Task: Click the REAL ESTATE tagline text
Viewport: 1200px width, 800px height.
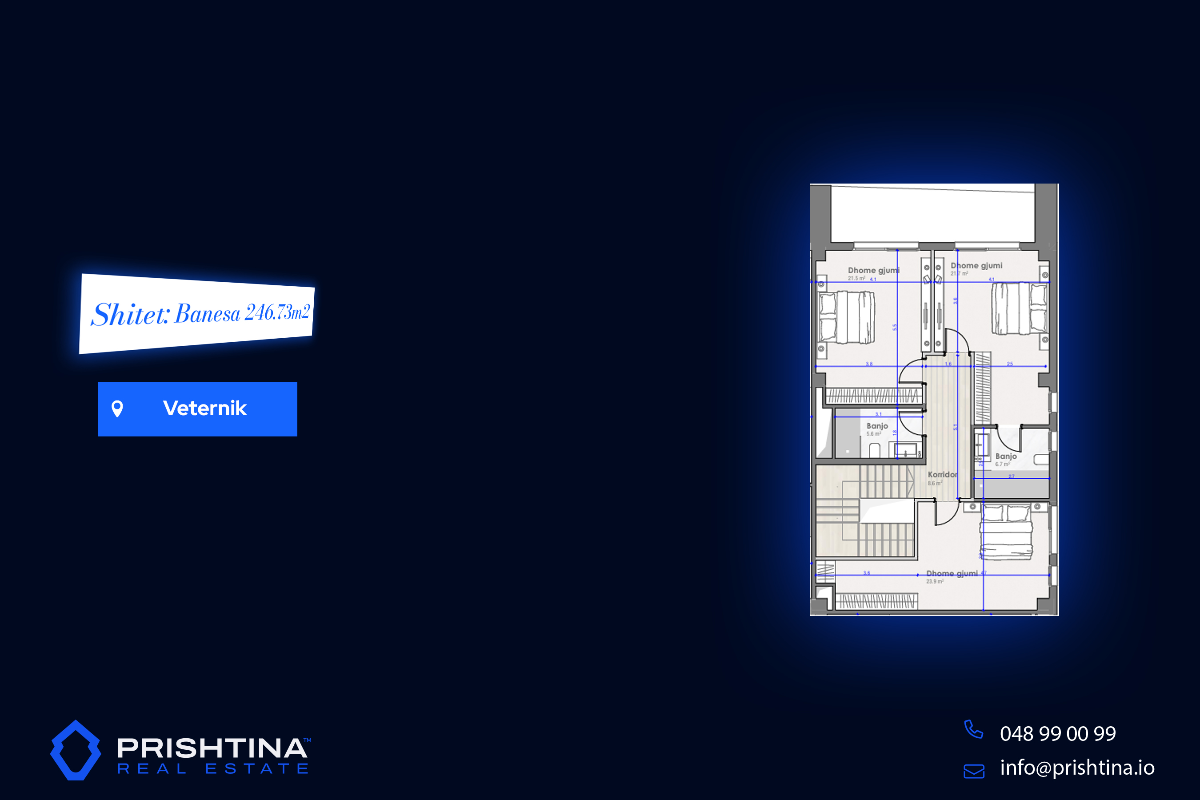Action: pyautogui.click(x=213, y=769)
